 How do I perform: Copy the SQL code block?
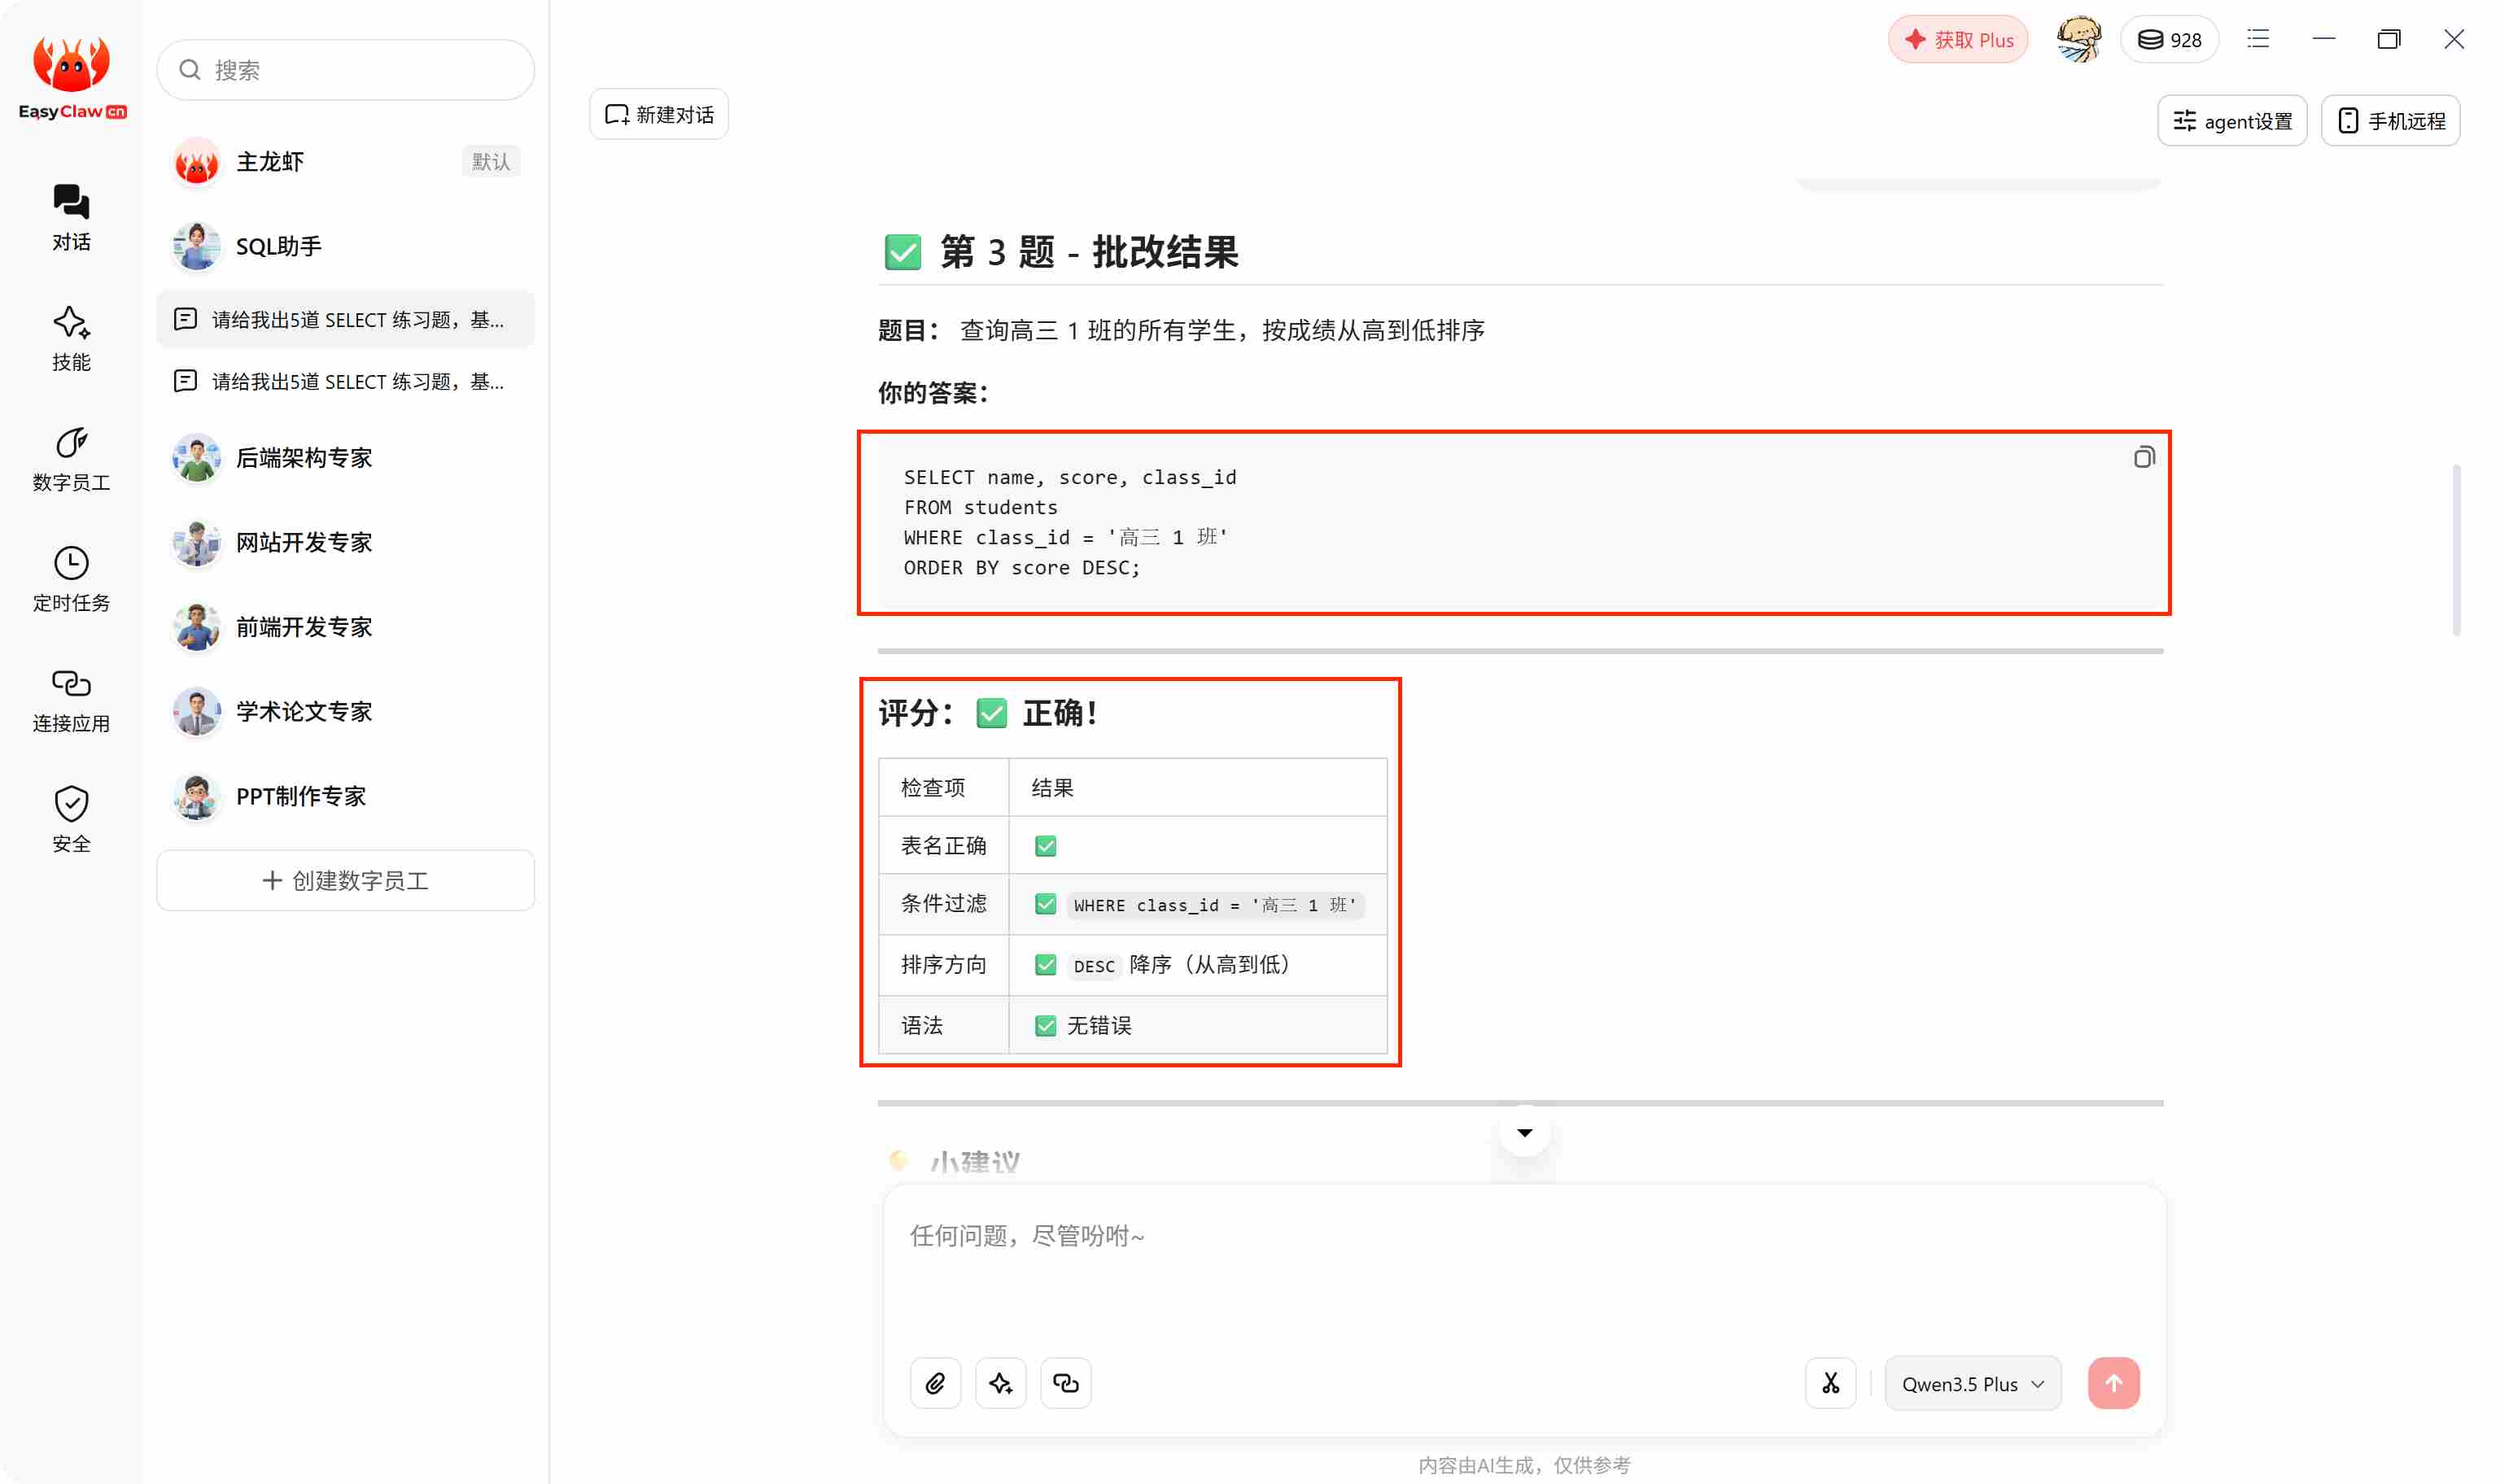pos(2143,457)
